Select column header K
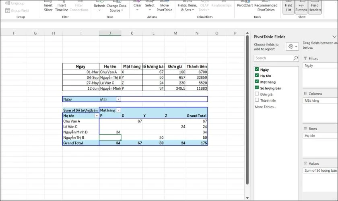The image size is (338, 201). point(132,33)
